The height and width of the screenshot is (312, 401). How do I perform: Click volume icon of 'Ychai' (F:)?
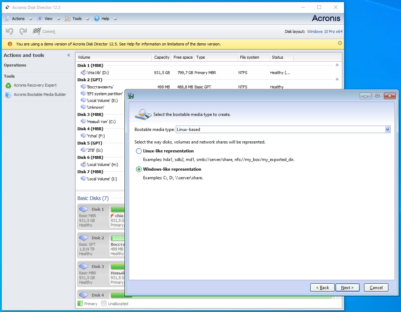pyautogui.click(x=83, y=136)
